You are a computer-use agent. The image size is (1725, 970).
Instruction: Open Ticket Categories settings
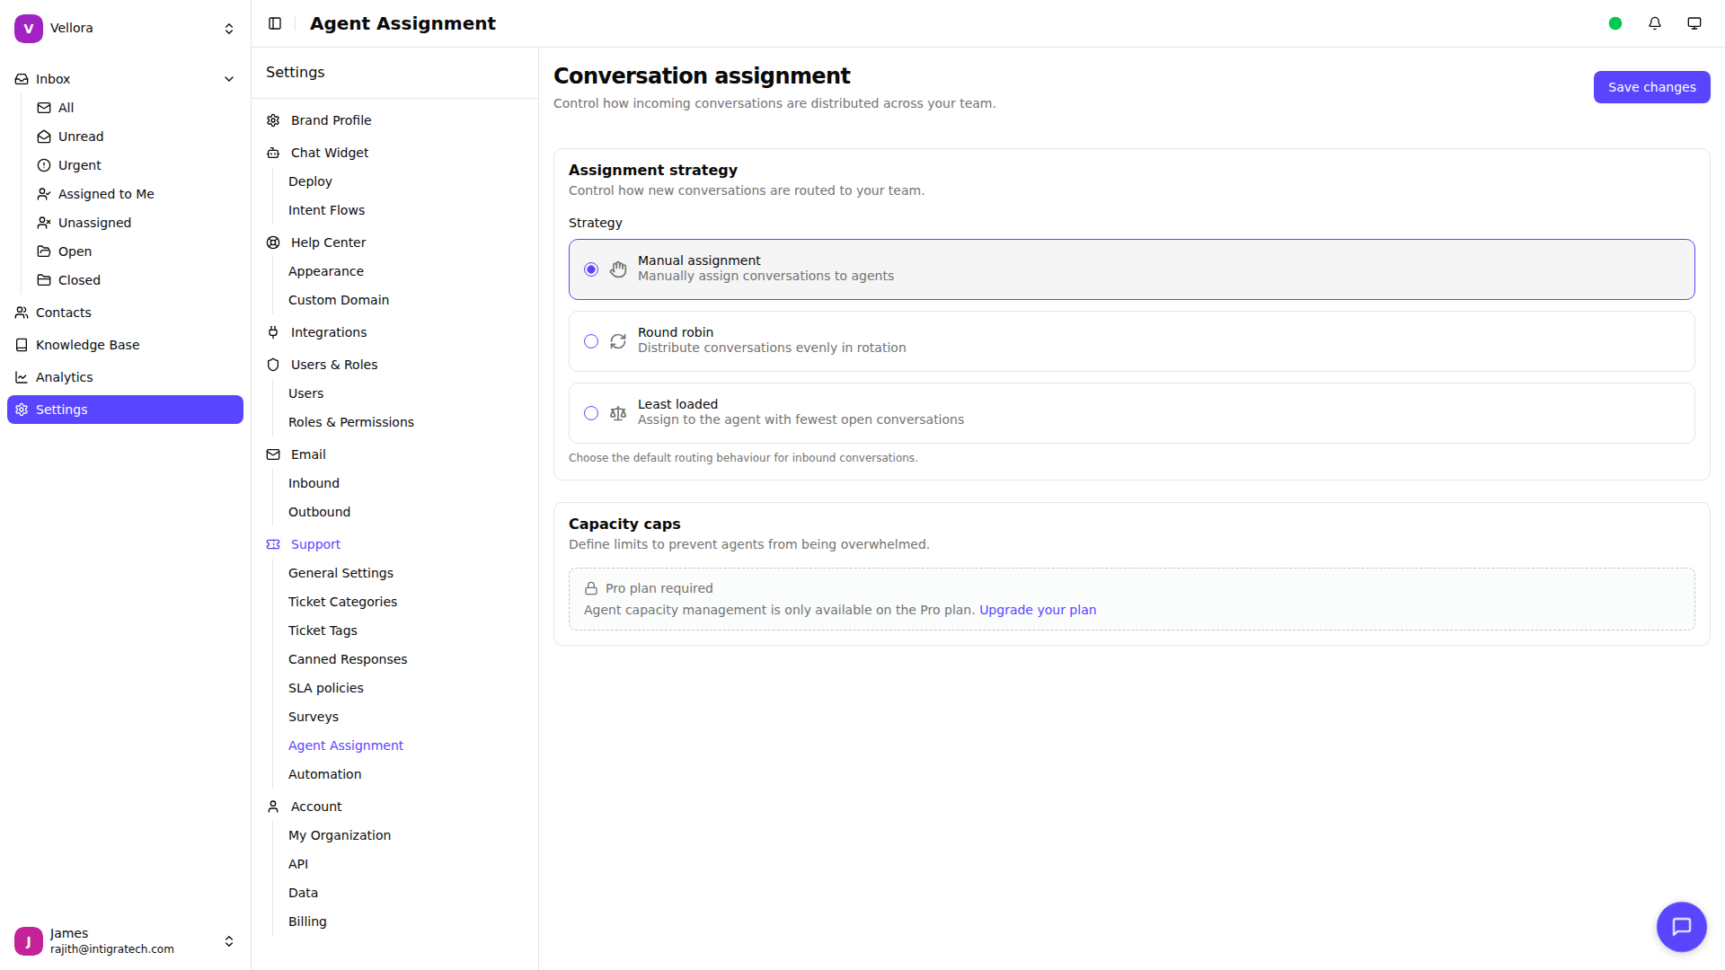click(342, 602)
